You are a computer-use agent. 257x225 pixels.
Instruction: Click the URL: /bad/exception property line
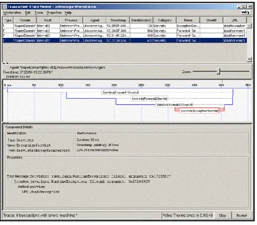[41, 192]
